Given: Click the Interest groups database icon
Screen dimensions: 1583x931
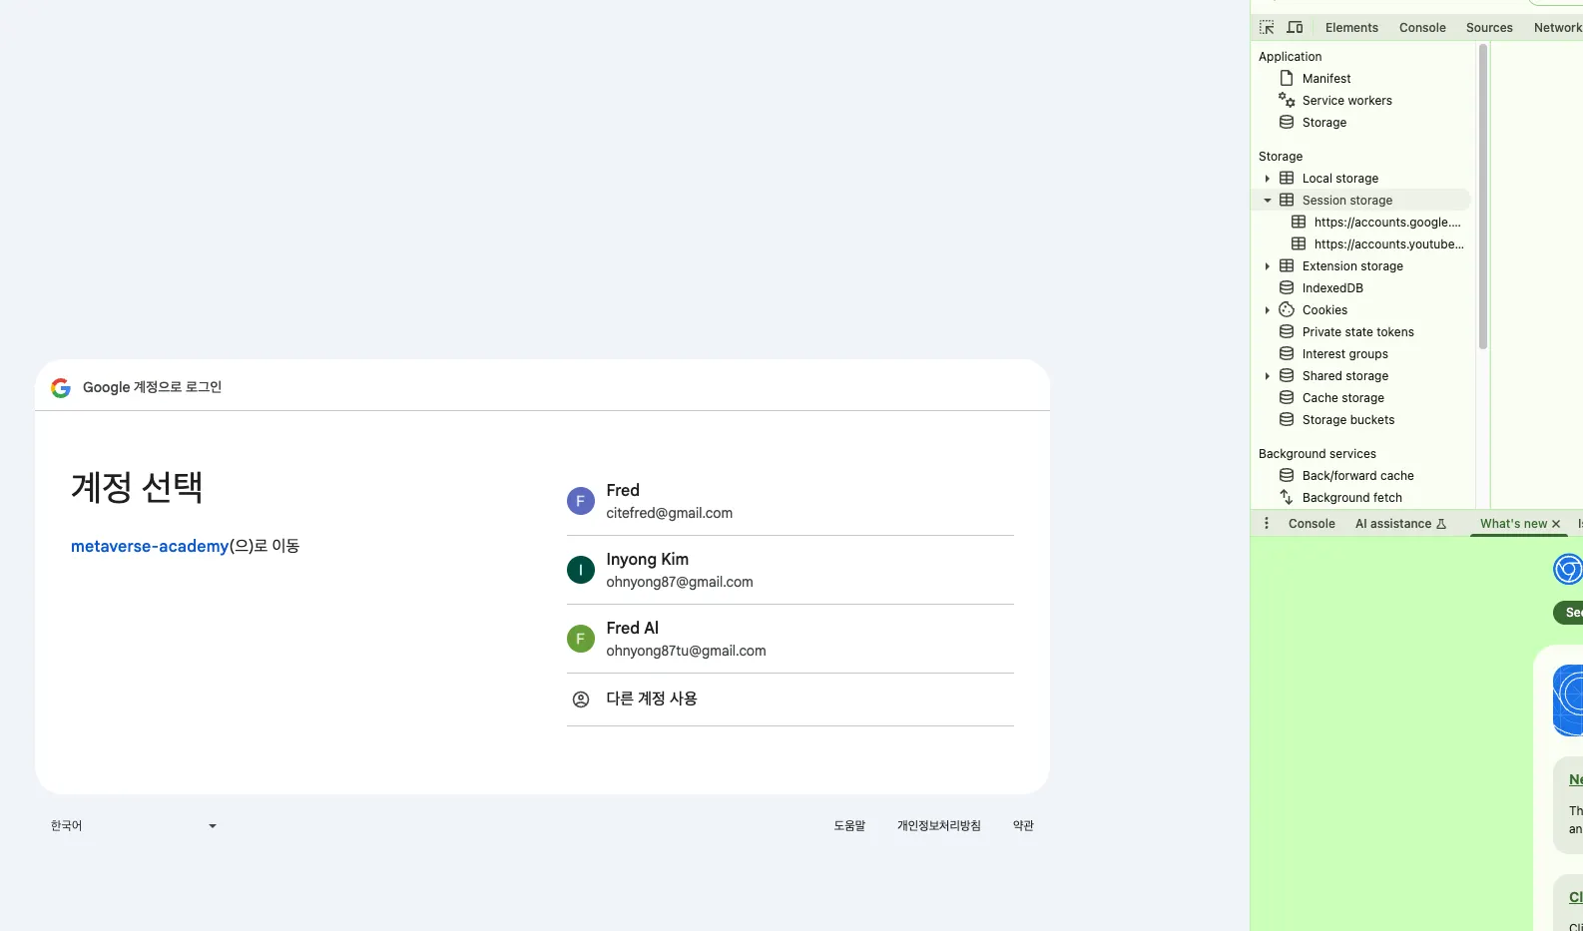Looking at the screenshot, I should point(1287,353).
